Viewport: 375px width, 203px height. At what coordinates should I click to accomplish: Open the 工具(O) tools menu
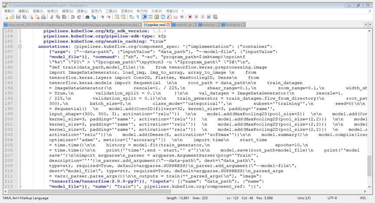(111, 11)
